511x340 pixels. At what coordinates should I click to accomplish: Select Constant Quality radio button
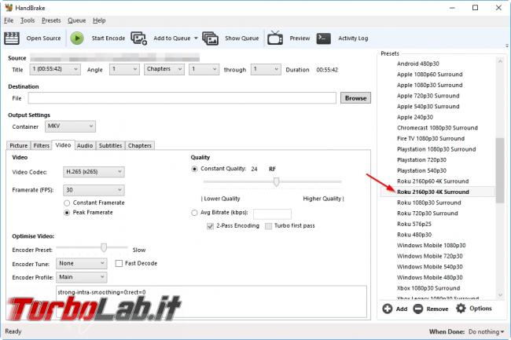(194, 169)
